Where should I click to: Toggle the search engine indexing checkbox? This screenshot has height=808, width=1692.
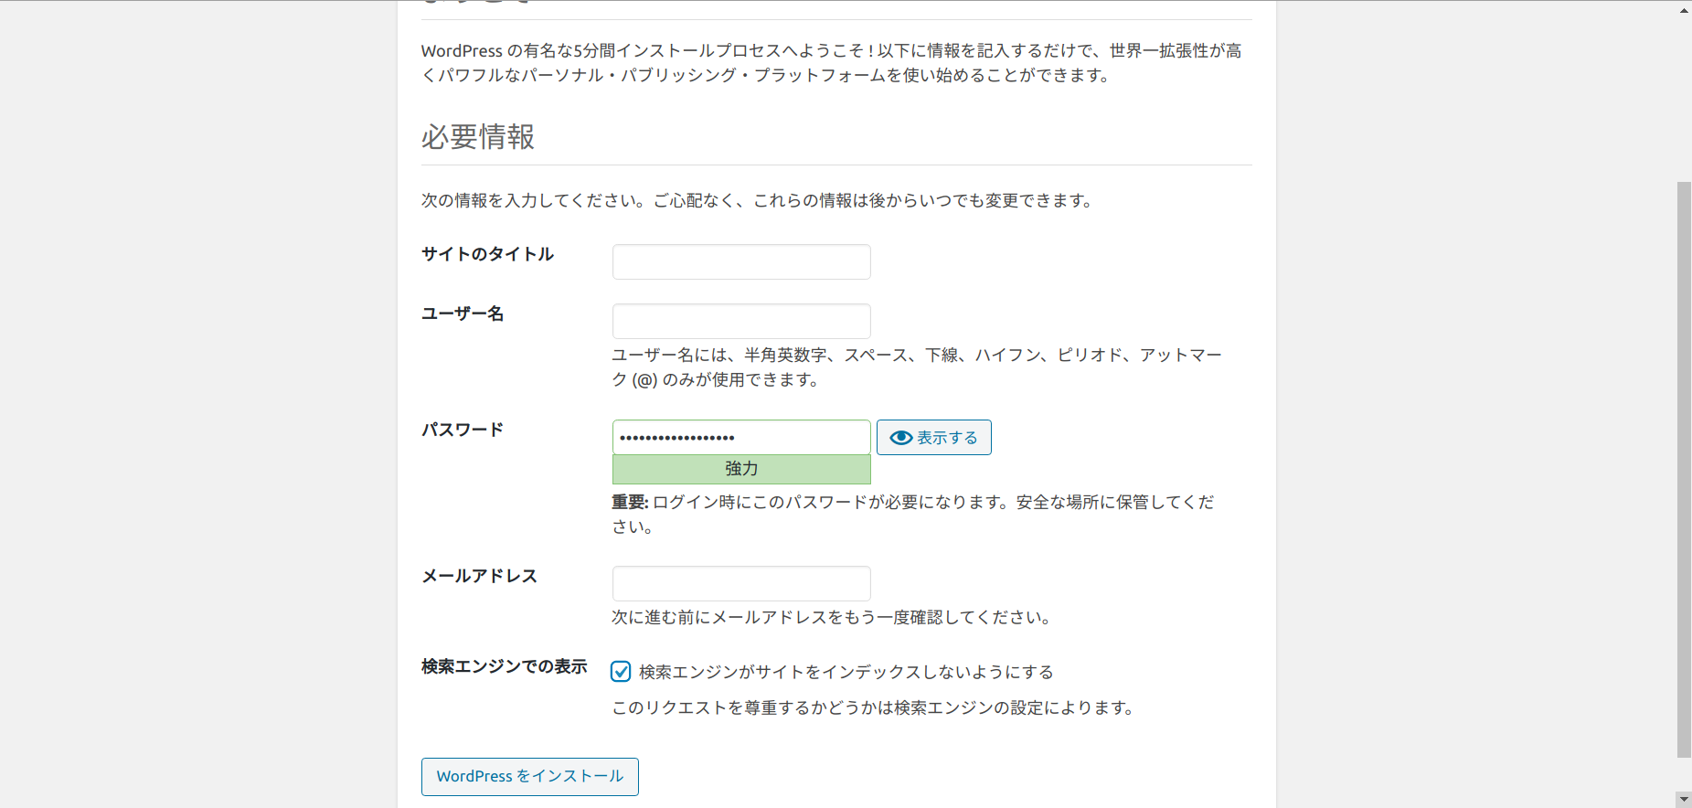[621, 671]
